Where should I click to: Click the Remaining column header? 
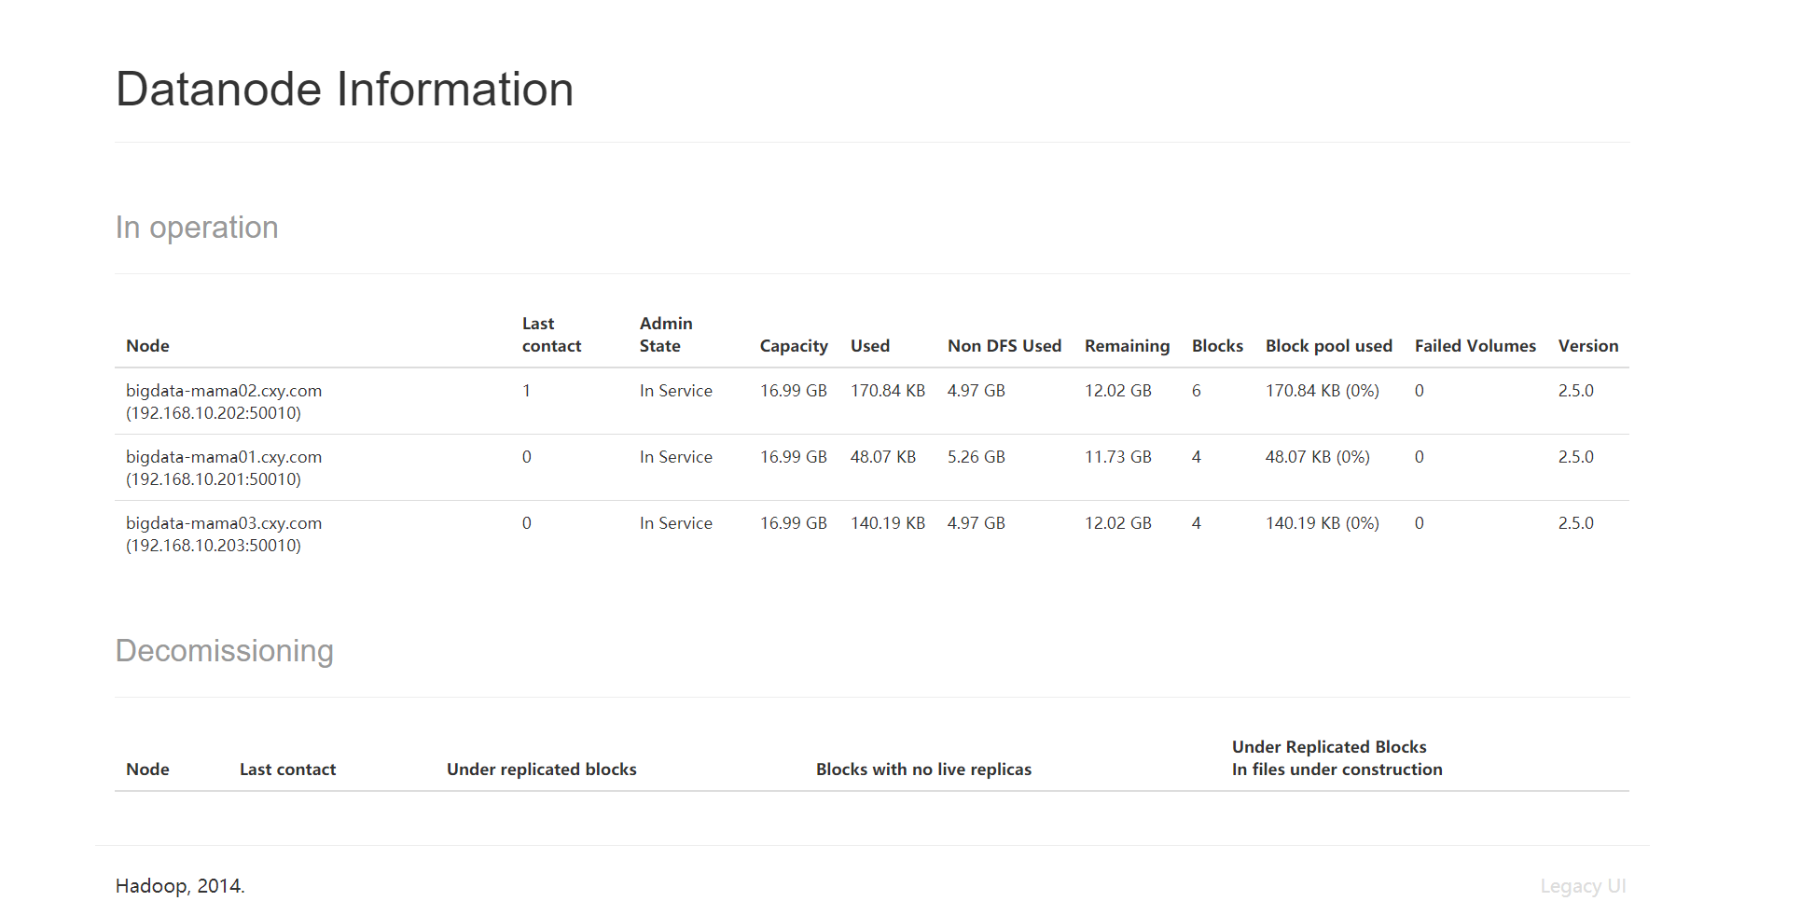click(1126, 346)
